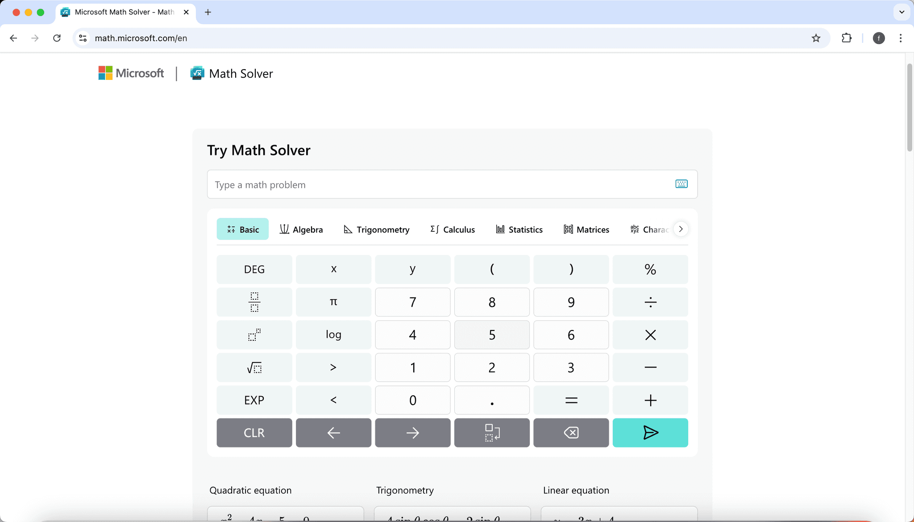Toggle DEG mode on the calculator
The image size is (914, 522).
253,269
